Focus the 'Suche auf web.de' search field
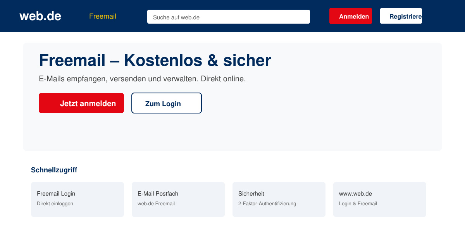This screenshot has width=465, height=244. 229,17
